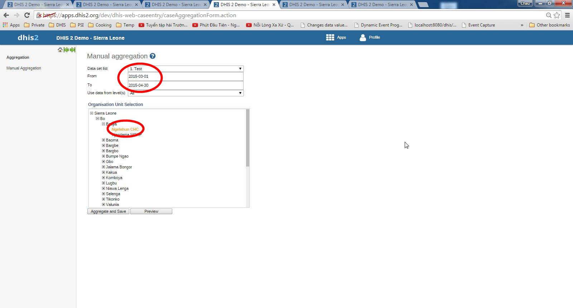Go back in the browser

[6, 15]
